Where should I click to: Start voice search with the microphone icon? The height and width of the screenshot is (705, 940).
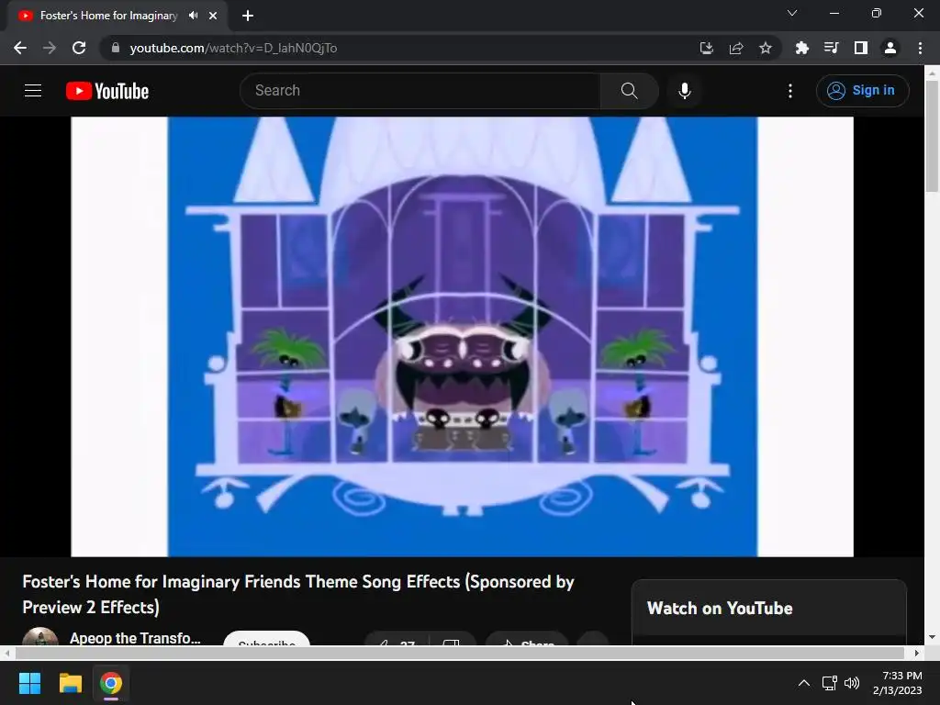click(684, 91)
